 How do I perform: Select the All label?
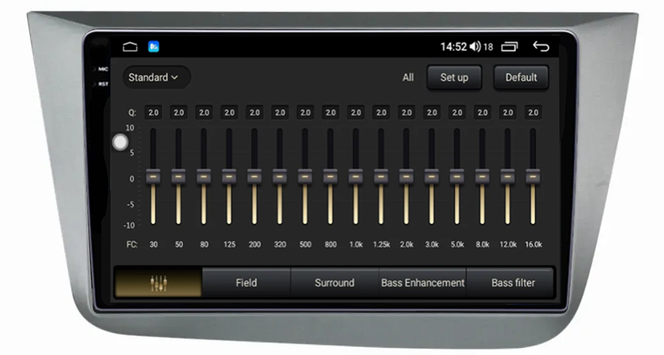408,77
